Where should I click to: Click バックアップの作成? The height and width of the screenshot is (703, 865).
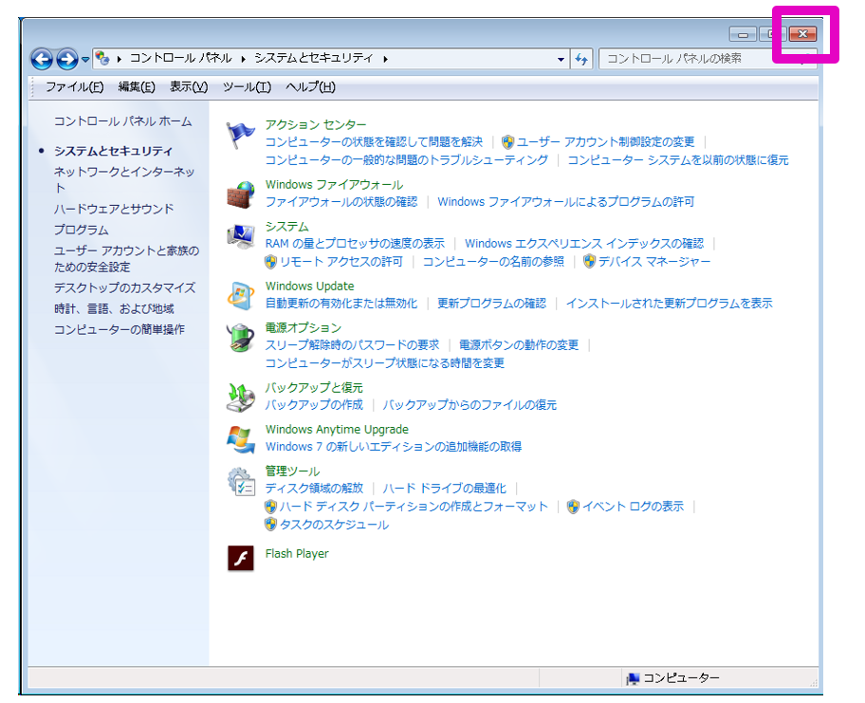[x=314, y=404]
